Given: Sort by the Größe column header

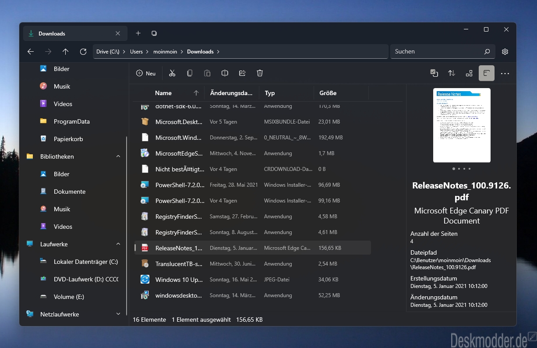Looking at the screenshot, I should 341,93.
